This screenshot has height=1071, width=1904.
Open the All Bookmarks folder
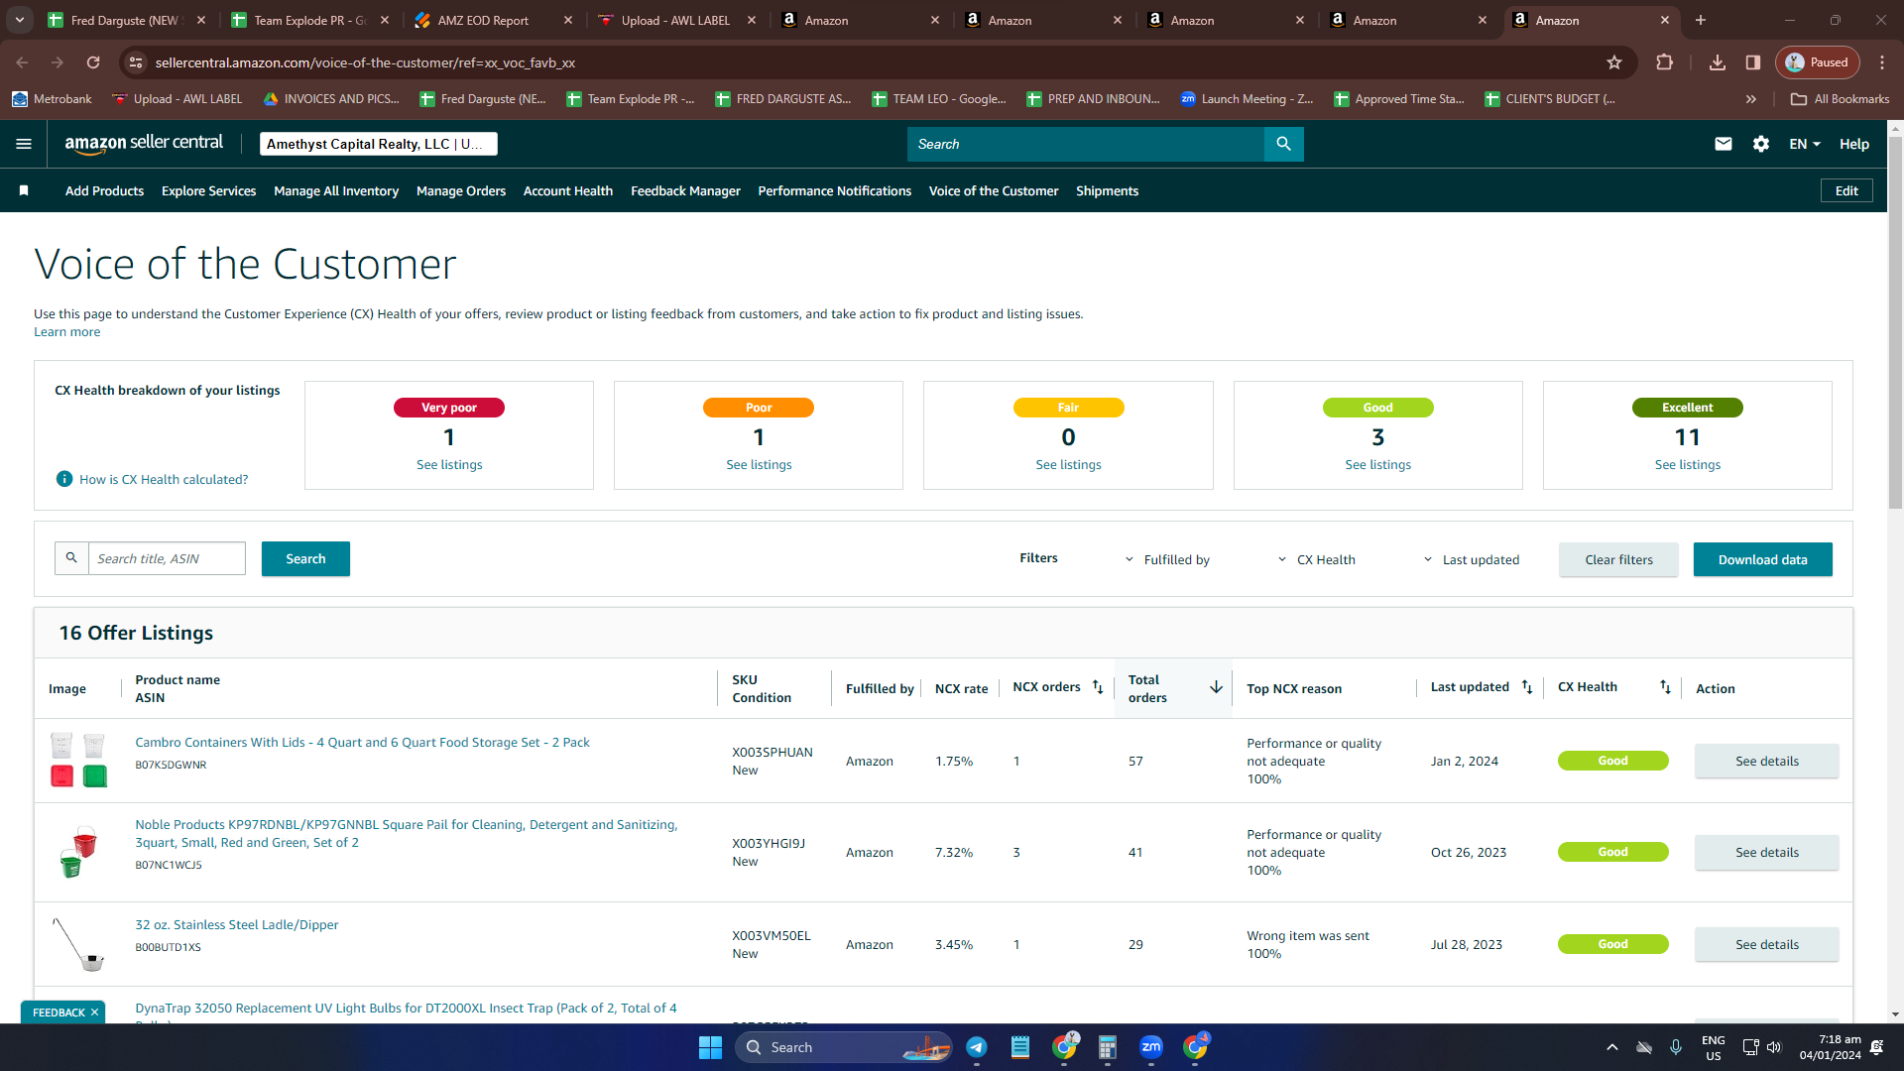[x=1841, y=99]
